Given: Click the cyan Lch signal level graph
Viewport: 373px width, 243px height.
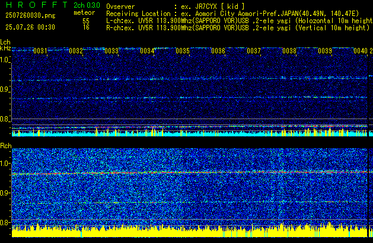Looking at the screenshot, I should [x=190, y=133].
